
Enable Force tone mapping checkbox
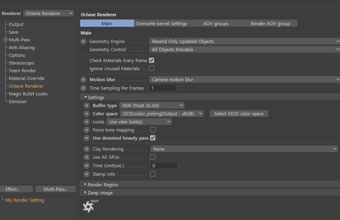pos(153,130)
